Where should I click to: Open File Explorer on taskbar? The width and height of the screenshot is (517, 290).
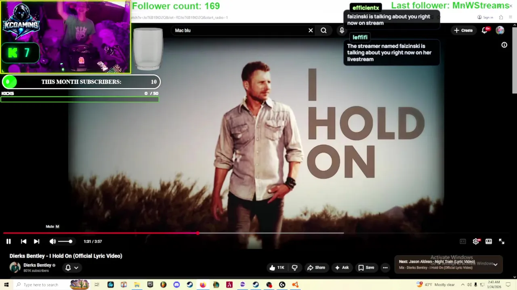(x=137, y=285)
